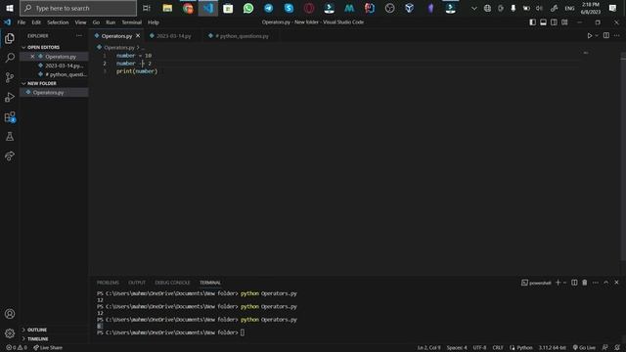Open the Run menu
This screenshot has height=352, width=626.
pos(111,22)
